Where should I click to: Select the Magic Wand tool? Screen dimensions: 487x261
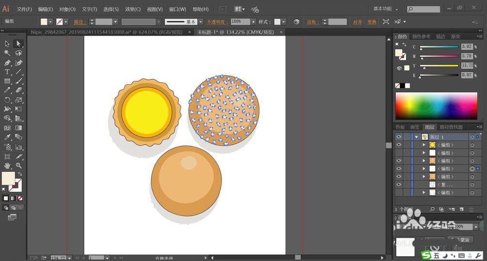tap(7, 53)
